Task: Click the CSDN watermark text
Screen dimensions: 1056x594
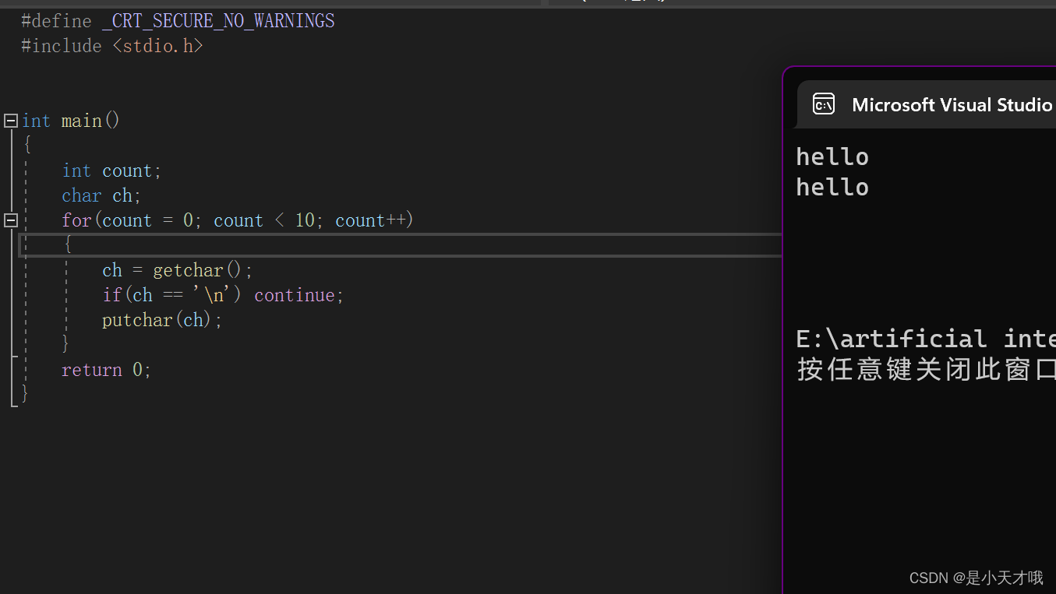Action: pyautogui.click(x=975, y=578)
